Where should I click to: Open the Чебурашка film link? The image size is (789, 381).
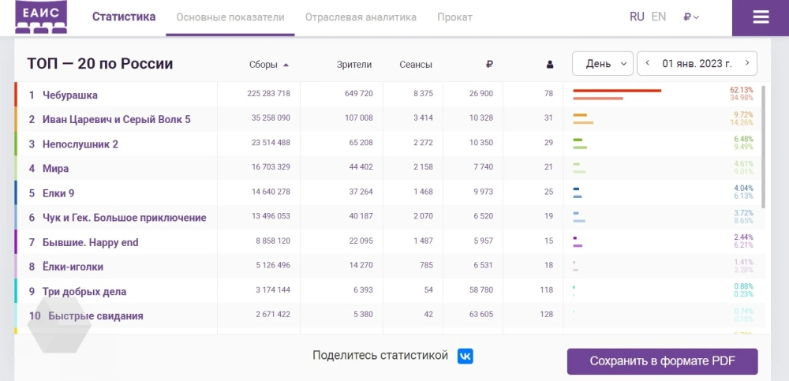point(70,95)
